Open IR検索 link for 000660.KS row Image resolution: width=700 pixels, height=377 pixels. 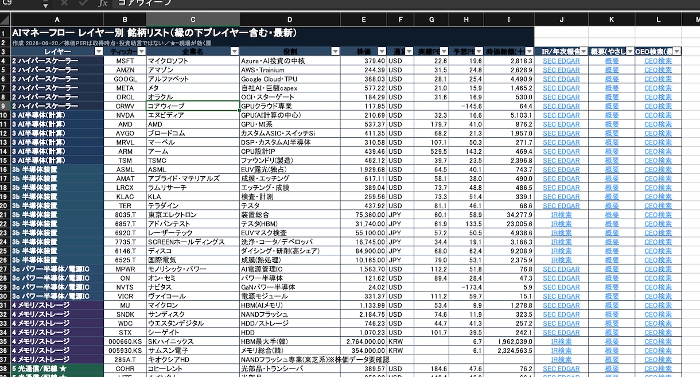(561, 341)
